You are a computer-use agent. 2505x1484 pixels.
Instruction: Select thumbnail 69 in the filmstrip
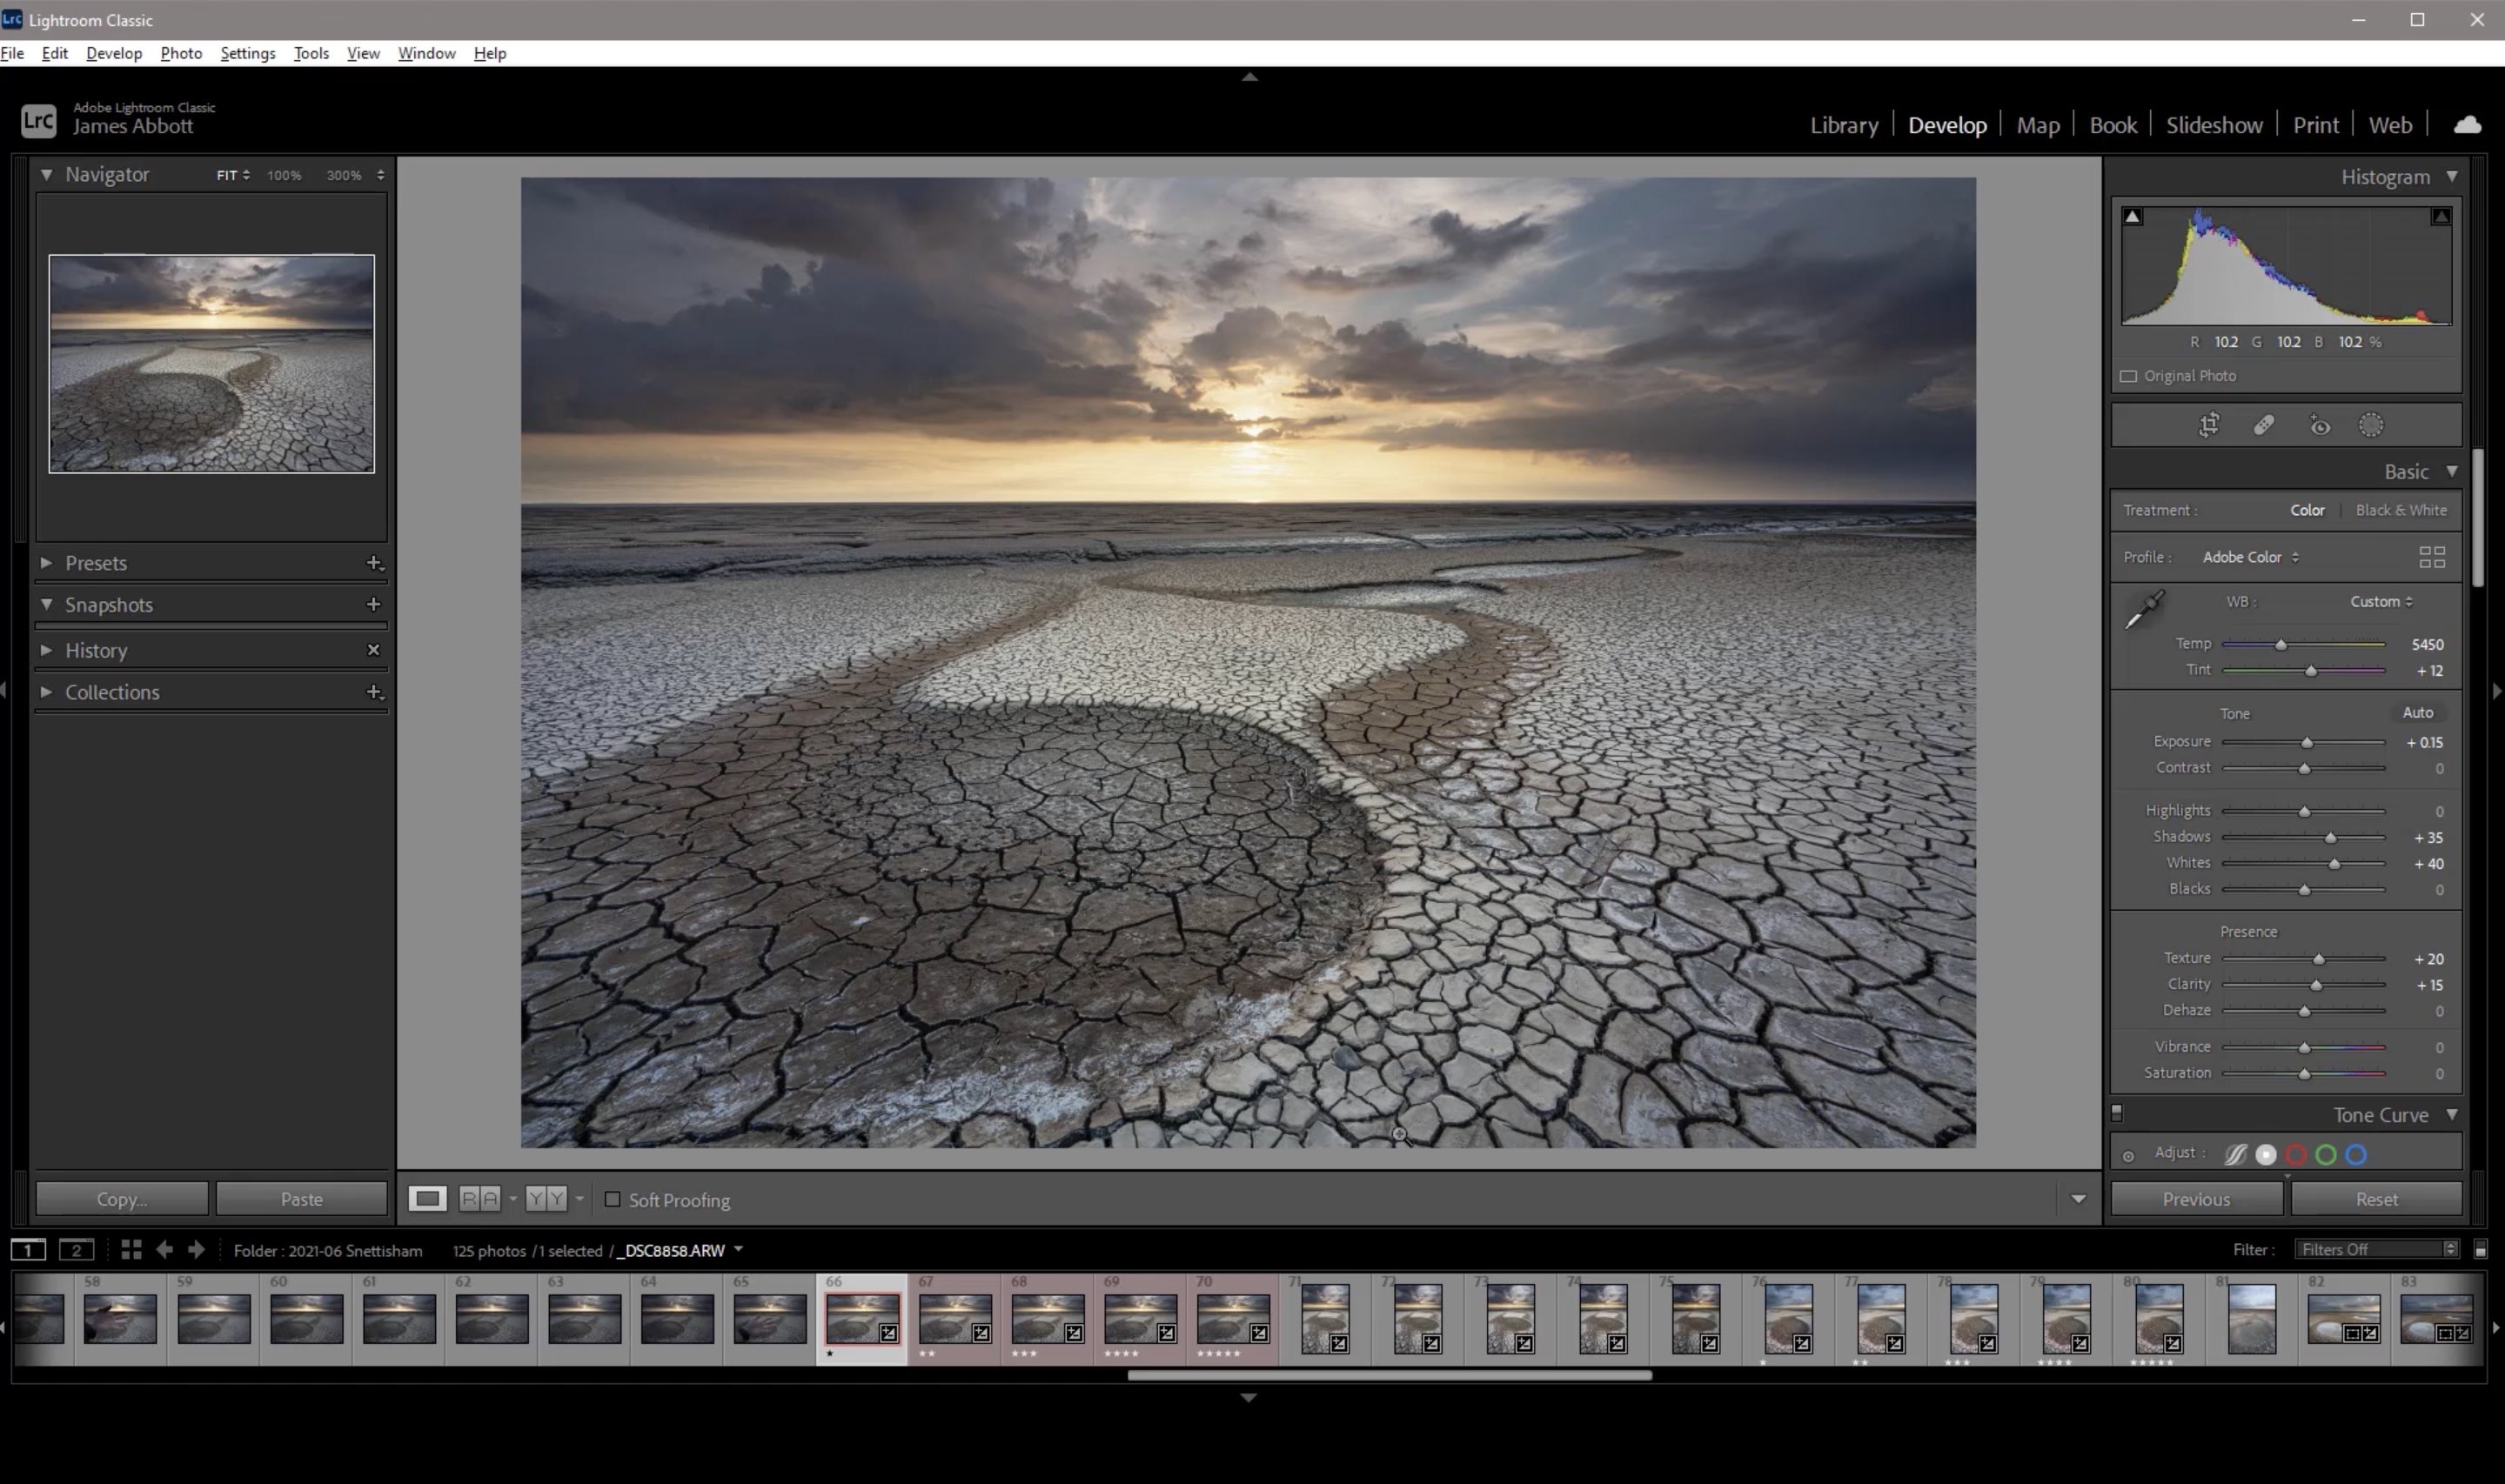1139,1318
